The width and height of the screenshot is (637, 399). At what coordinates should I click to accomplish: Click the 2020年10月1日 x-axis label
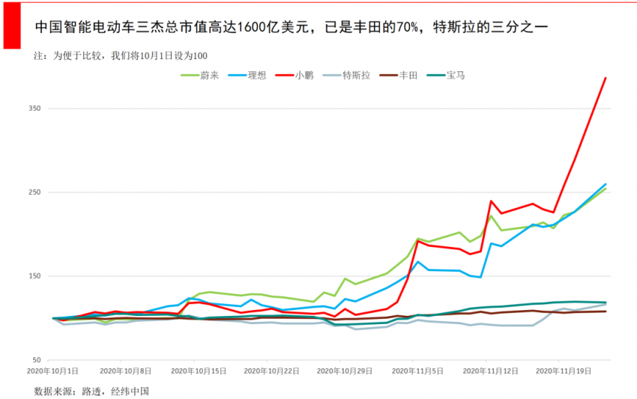(52, 371)
